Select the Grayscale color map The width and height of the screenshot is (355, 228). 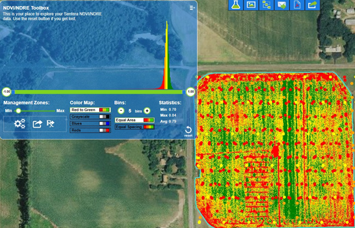click(x=90, y=116)
